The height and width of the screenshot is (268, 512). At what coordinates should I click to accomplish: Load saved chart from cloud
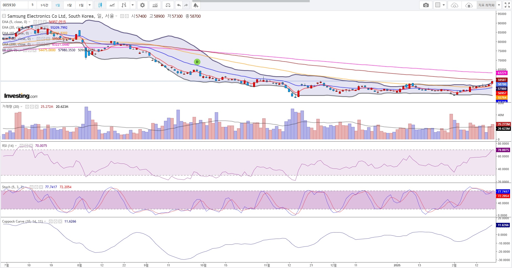coord(454,5)
